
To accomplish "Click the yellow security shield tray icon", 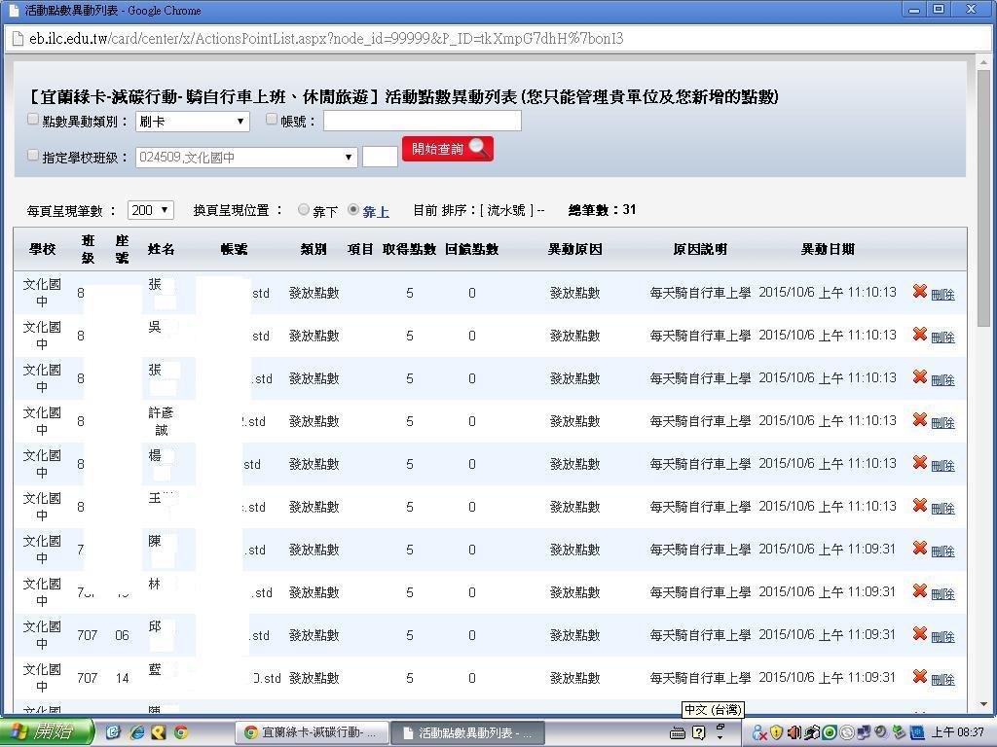I will [x=776, y=732].
